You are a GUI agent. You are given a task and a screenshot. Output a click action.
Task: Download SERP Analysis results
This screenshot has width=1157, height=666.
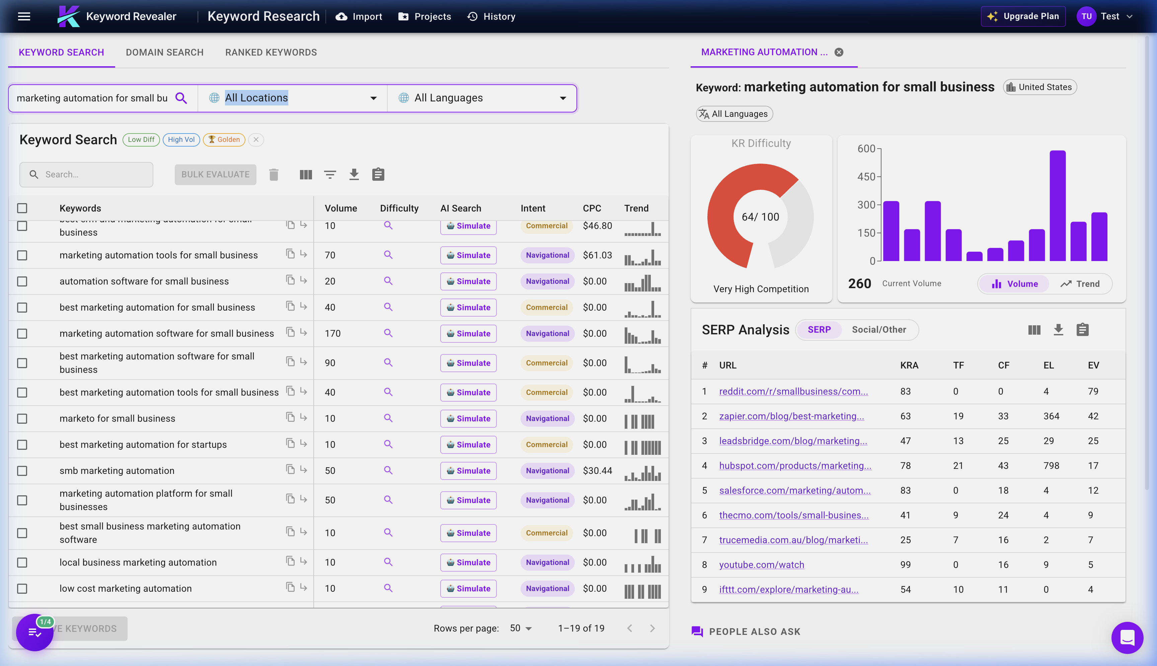pyautogui.click(x=1058, y=330)
